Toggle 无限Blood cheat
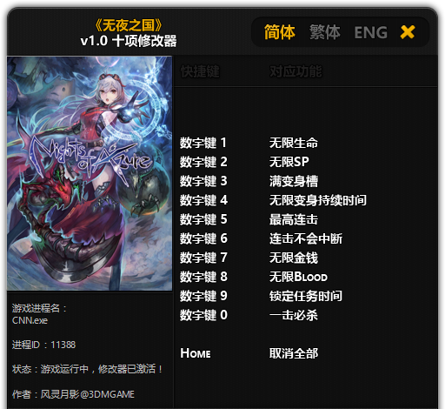The height and width of the screenshot is (409, 445). point(298,277)
